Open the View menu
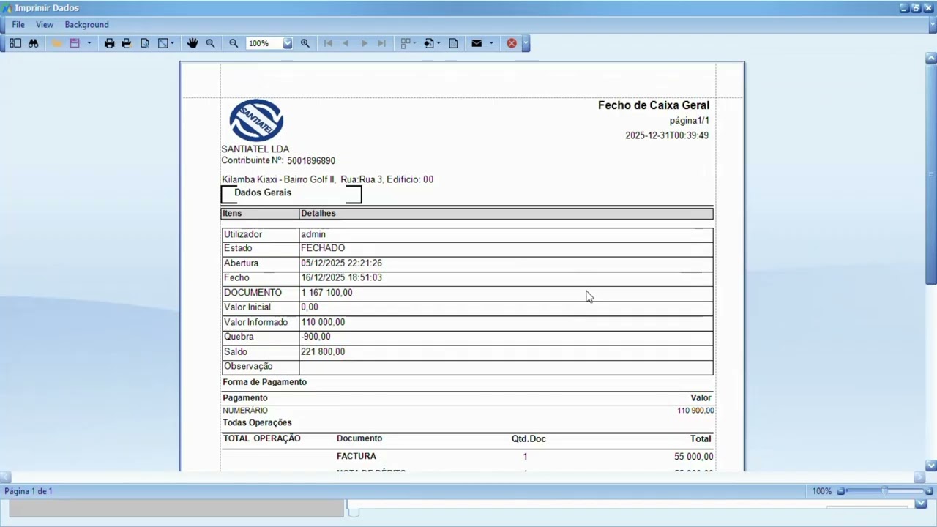This screenshot has height=527, width=937. click(45, 25)
